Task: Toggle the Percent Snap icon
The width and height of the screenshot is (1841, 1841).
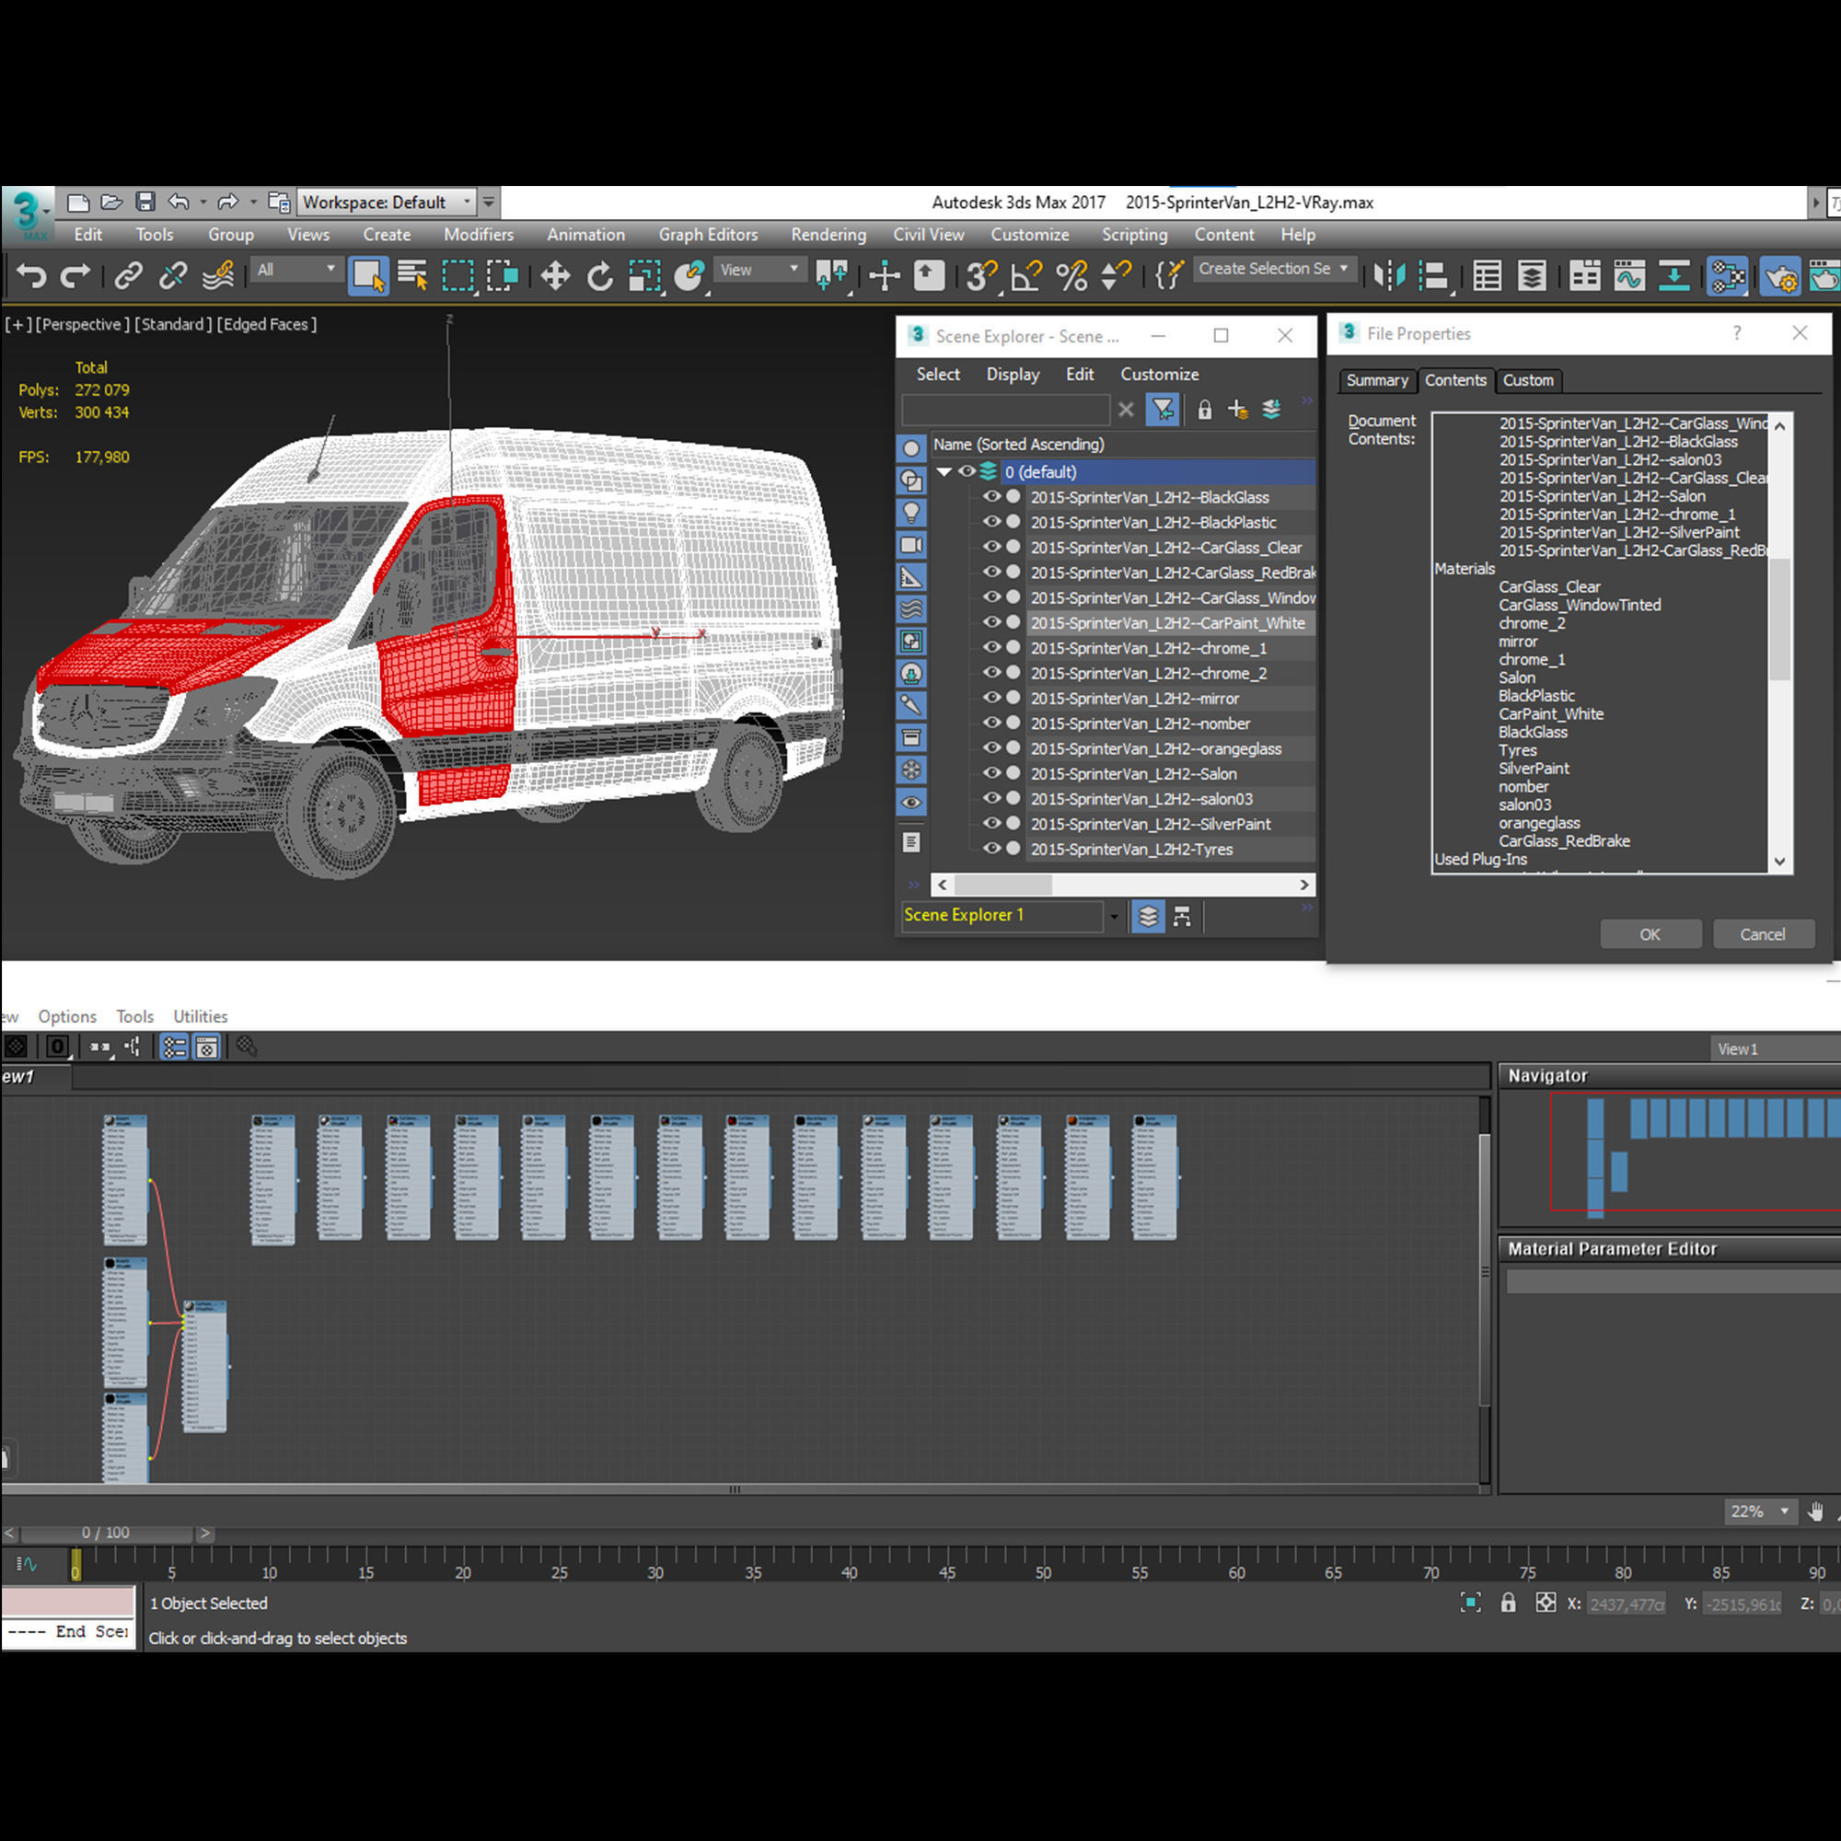Action: (x=1071, y=276)
